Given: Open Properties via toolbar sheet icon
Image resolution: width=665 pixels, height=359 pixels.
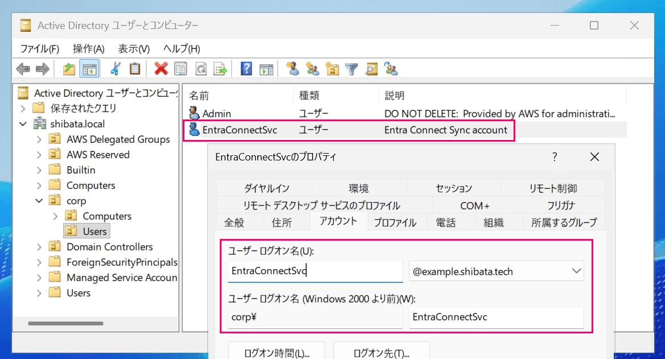Looking at the screenshot, I should [x=180, y=69].
